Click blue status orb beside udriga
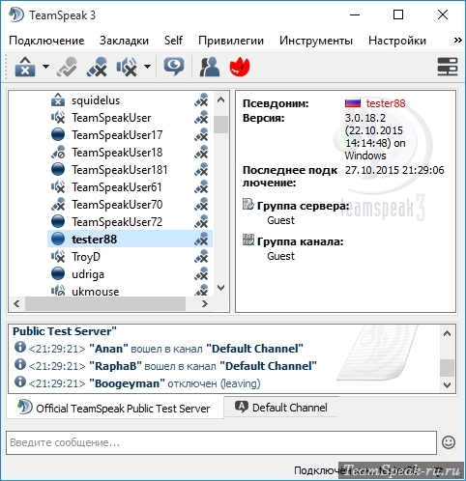Screen dimensions: 466x481 click(x=58, y=274)
